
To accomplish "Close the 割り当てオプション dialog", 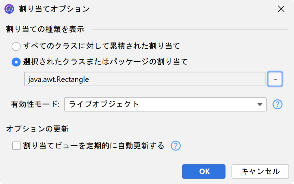I will 281,9.
